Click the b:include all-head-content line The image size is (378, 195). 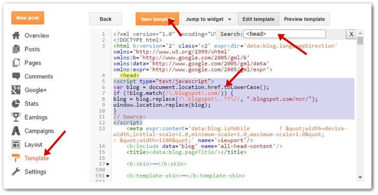pyautogui.click(x=204, y=146)
